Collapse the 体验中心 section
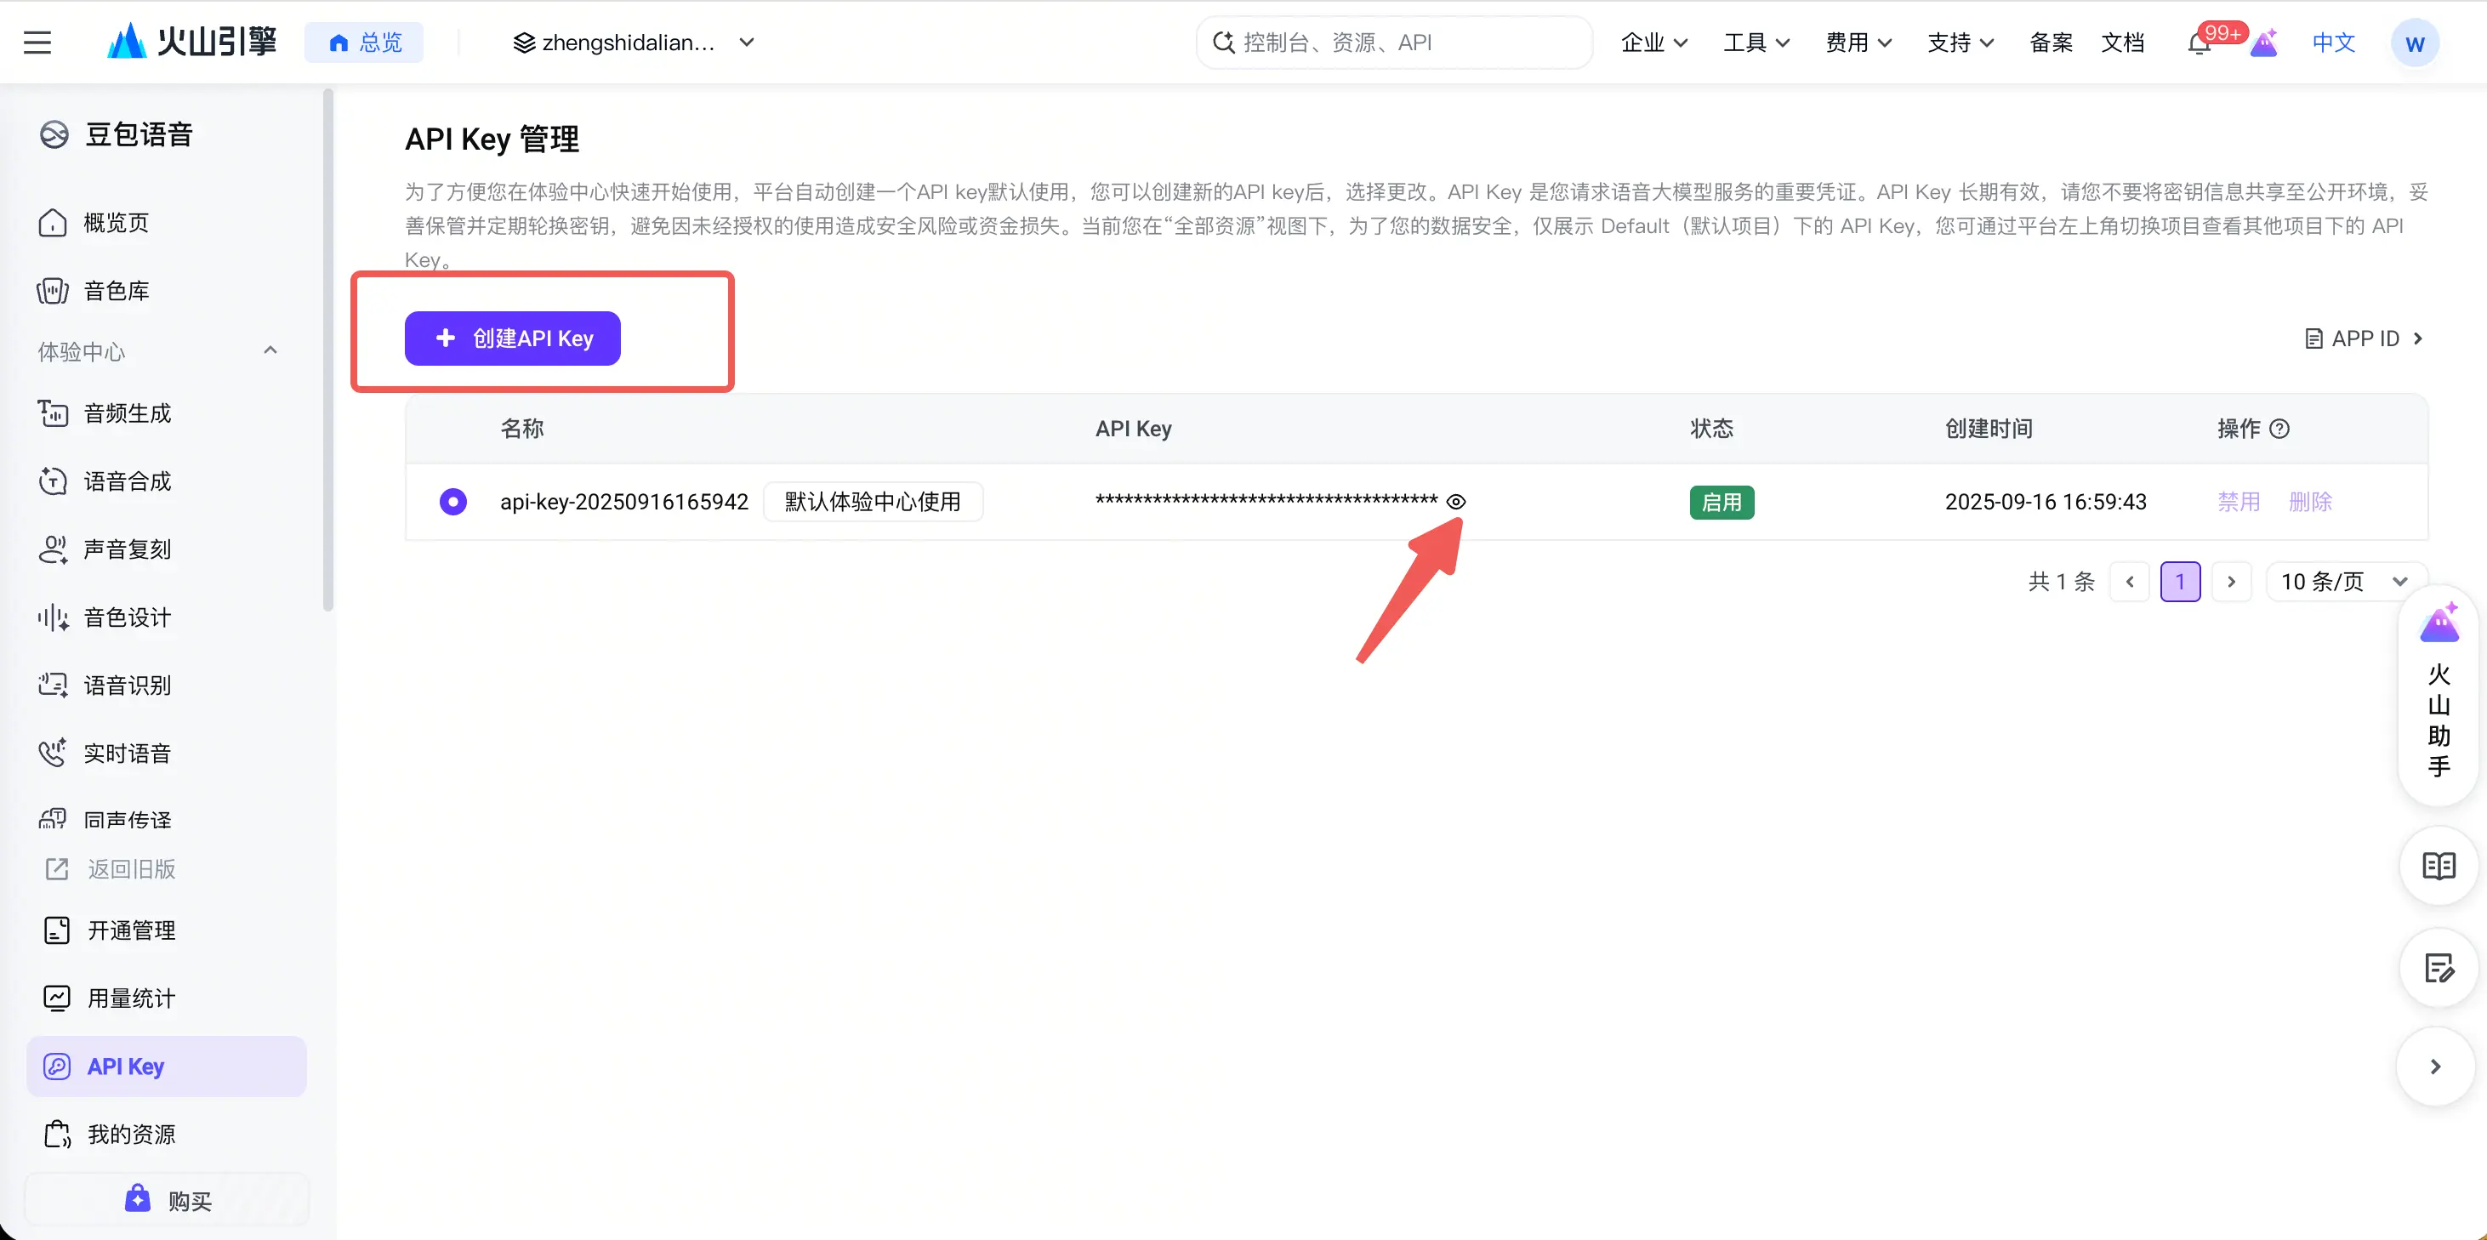Screen dimensions: 2487x1240 coord(270,350)
